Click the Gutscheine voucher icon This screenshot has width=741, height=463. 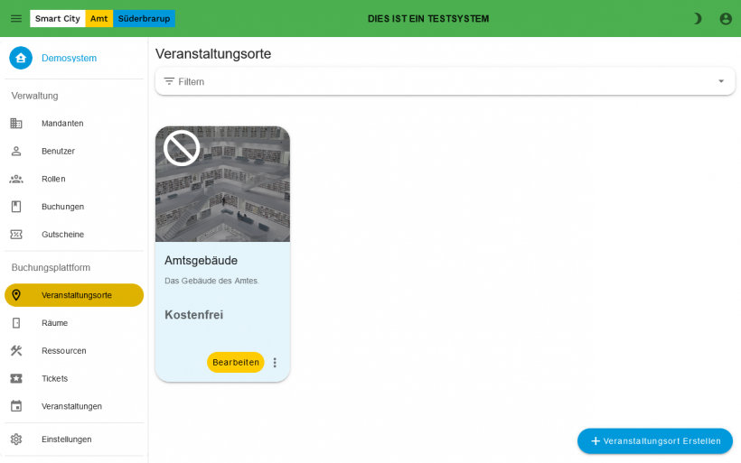tap(16, 235)
